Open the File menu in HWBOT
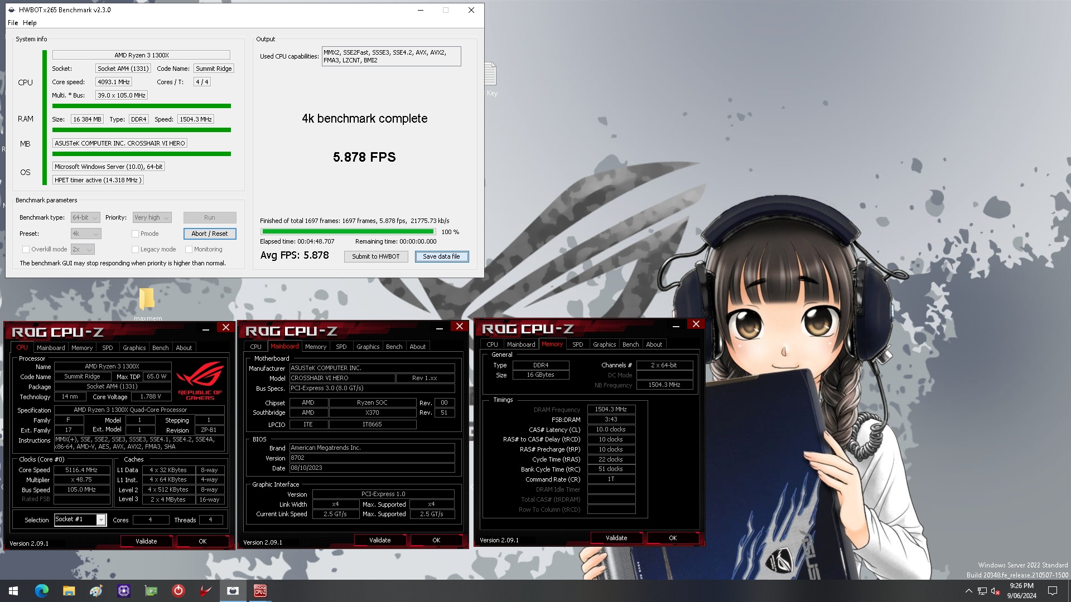This screenshot has height=602, width=1071. [x=13, y=23]
